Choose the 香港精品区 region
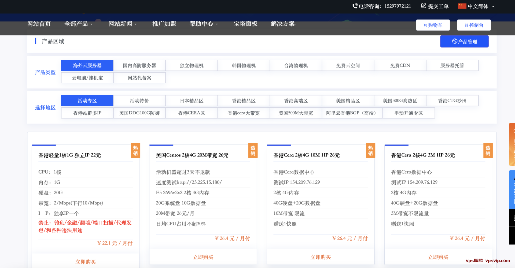This screenshot has height=268, width=515. 244,100
